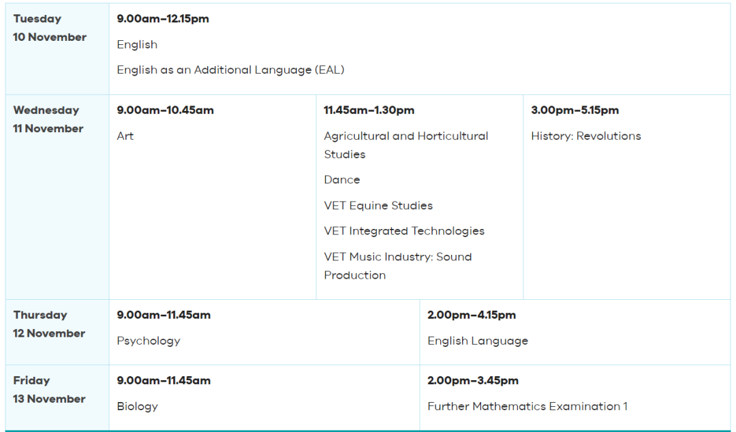Click the Wednesday 11 November day cell
Viewport: 736px width, 432px height.
click(48, 119)
